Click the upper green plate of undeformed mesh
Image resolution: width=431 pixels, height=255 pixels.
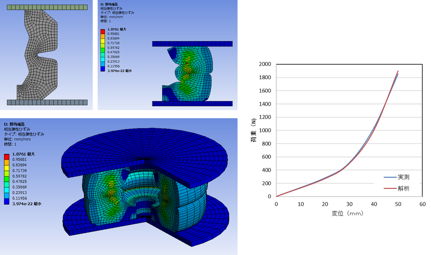tap(47, 8)
